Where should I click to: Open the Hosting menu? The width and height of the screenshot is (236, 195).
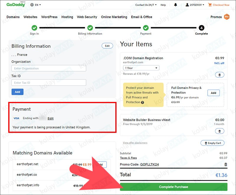point(67,17)
